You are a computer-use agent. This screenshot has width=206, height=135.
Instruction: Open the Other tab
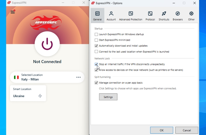191,16
